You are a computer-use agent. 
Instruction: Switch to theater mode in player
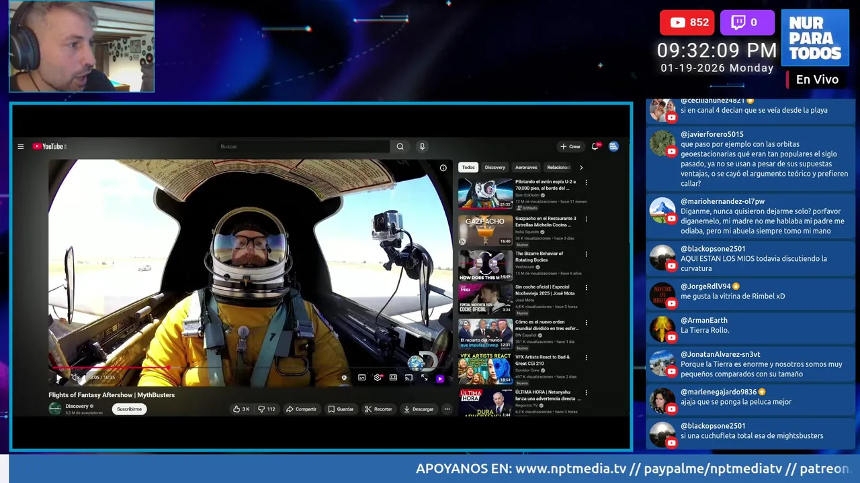[393, 378]
